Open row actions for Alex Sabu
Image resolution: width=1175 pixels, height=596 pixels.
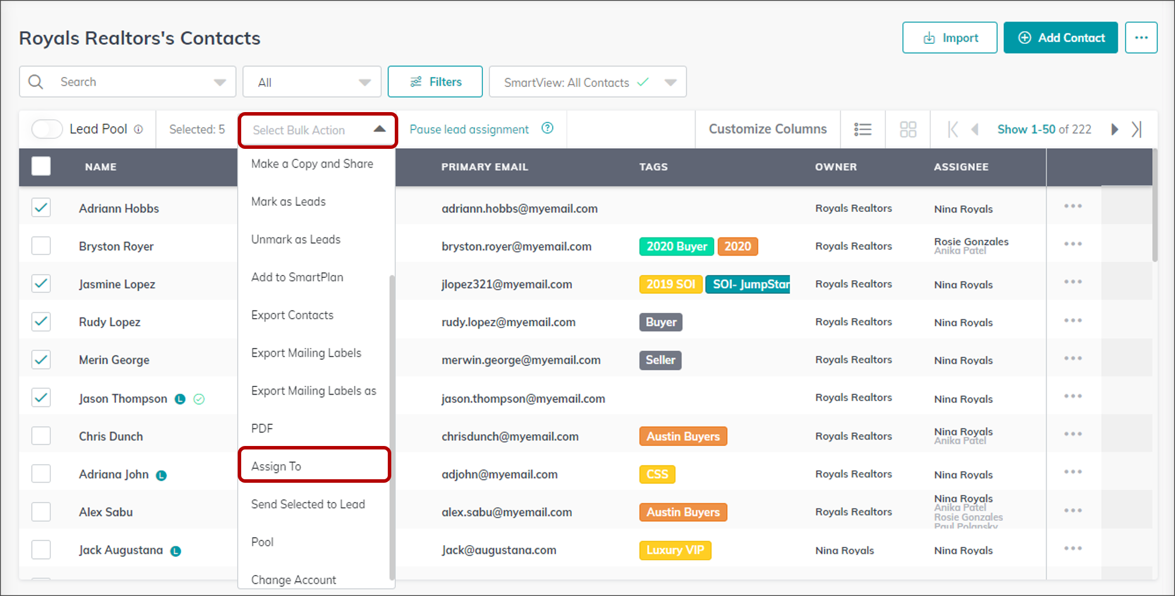tap(1073, 511)
